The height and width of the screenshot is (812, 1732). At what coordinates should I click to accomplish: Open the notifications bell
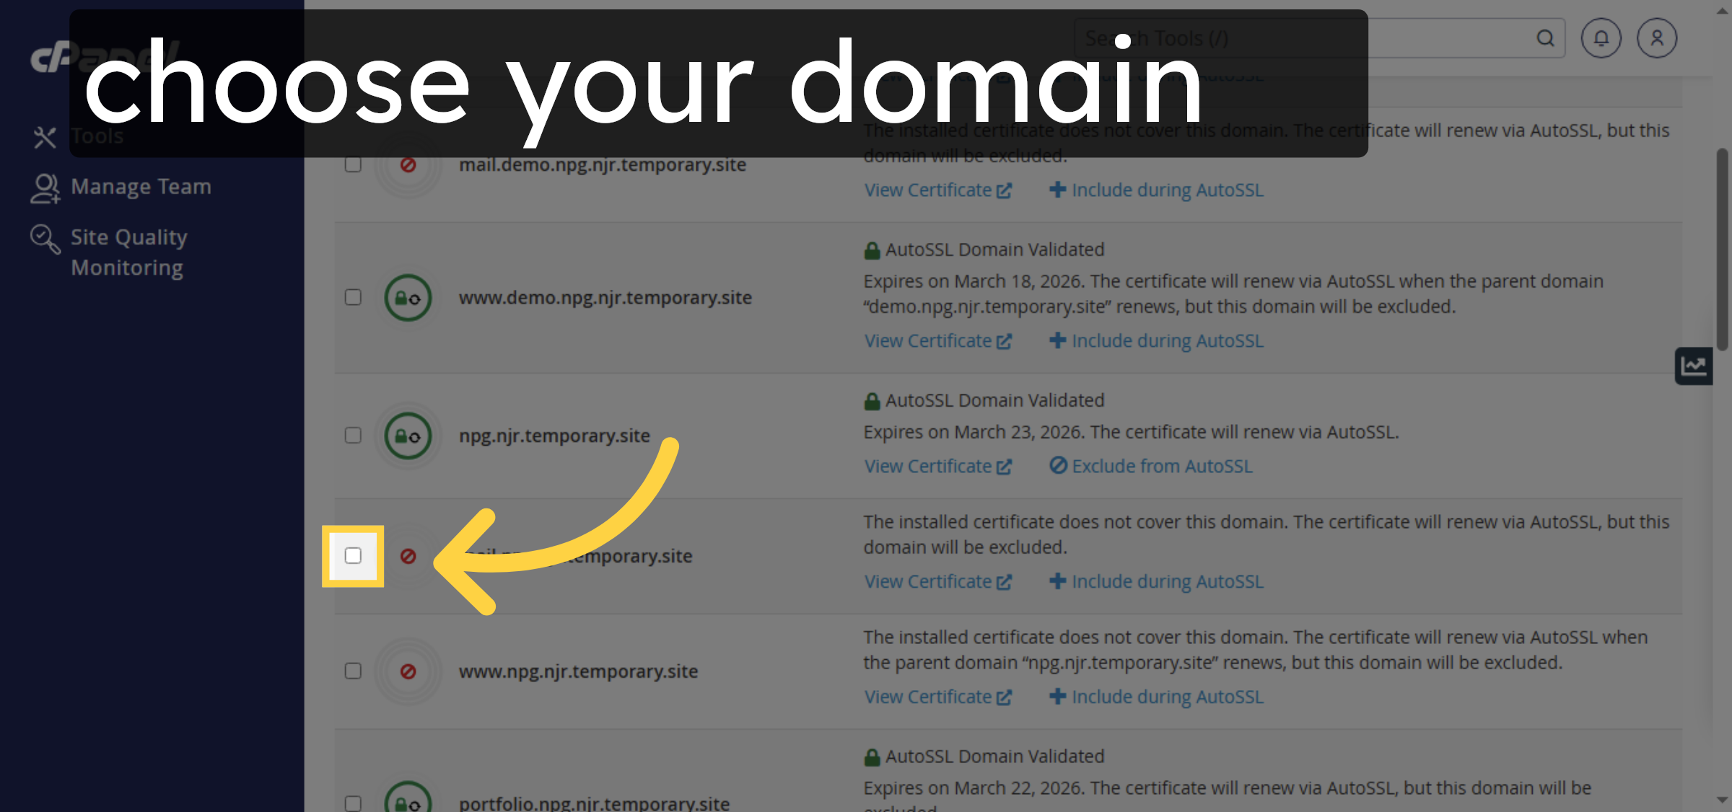1601,37
